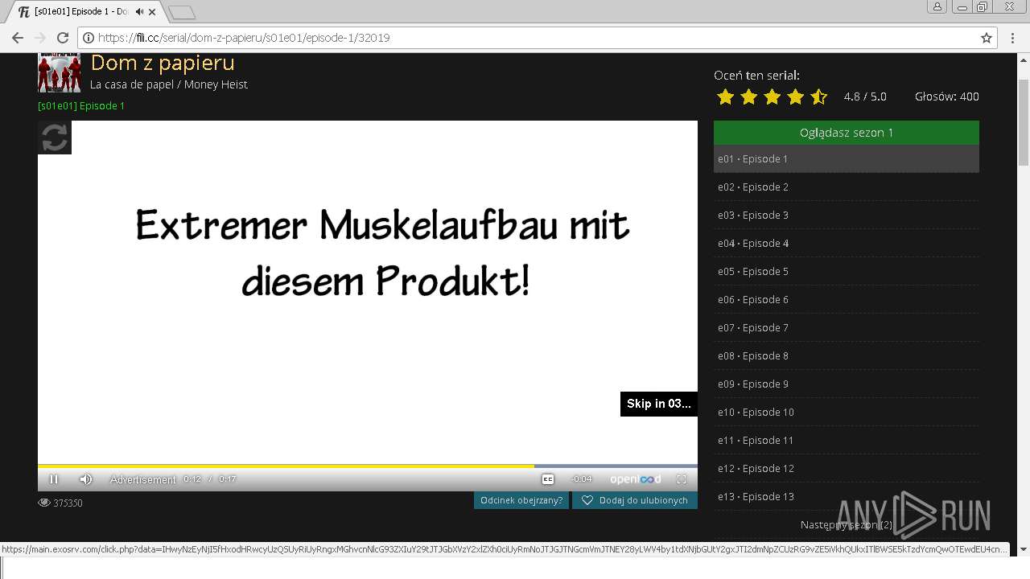Rate series four stars
1030x579 pixels.
[795, 97]
